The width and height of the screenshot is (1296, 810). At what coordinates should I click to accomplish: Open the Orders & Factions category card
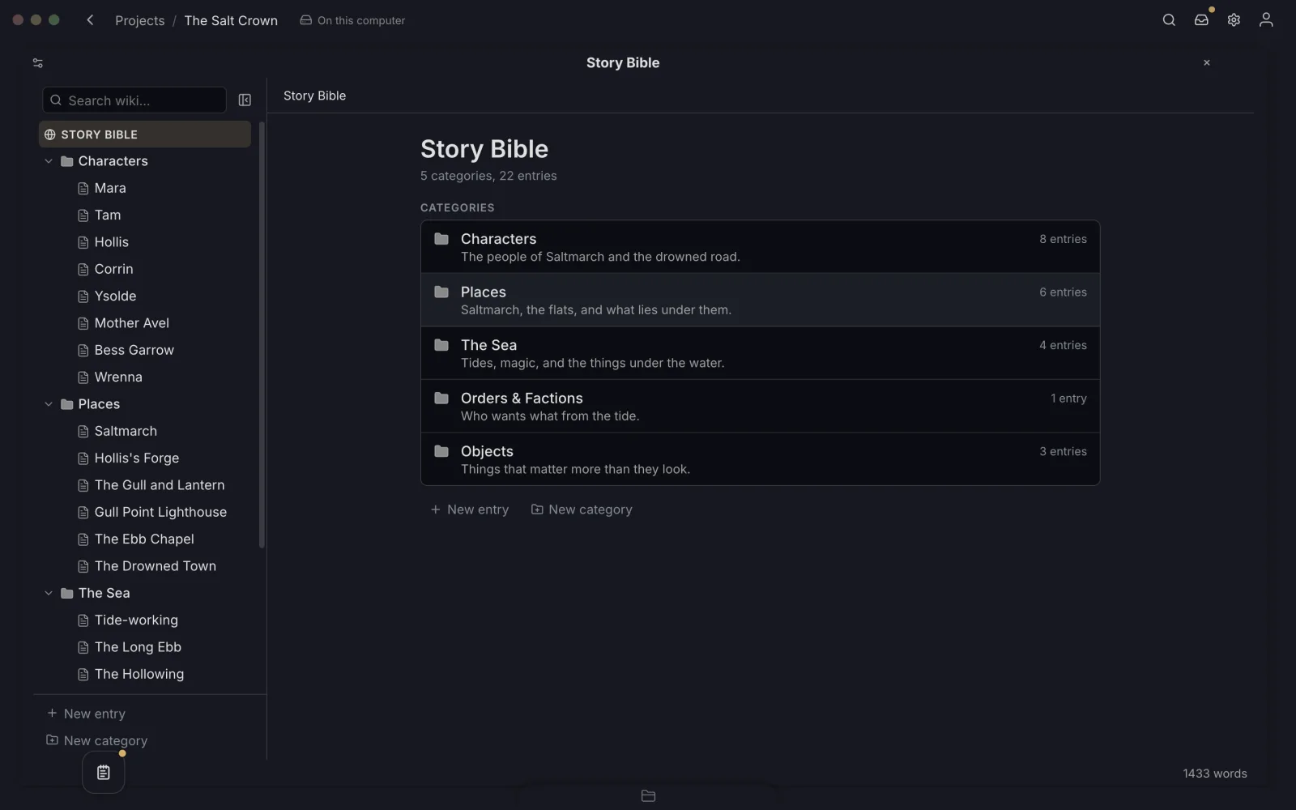tap(760, 407)
